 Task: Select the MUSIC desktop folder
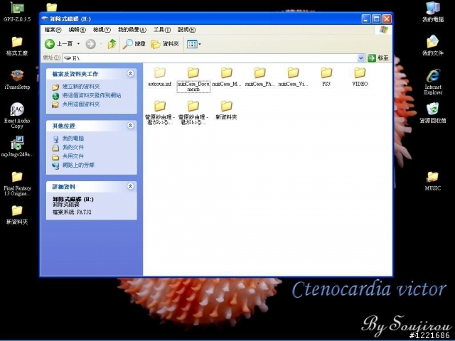tap(433, 181)
